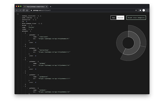This screenshot has height=102, width=164.
Task: Reload the page with the refresh icon
Action: tap(24, 10)
